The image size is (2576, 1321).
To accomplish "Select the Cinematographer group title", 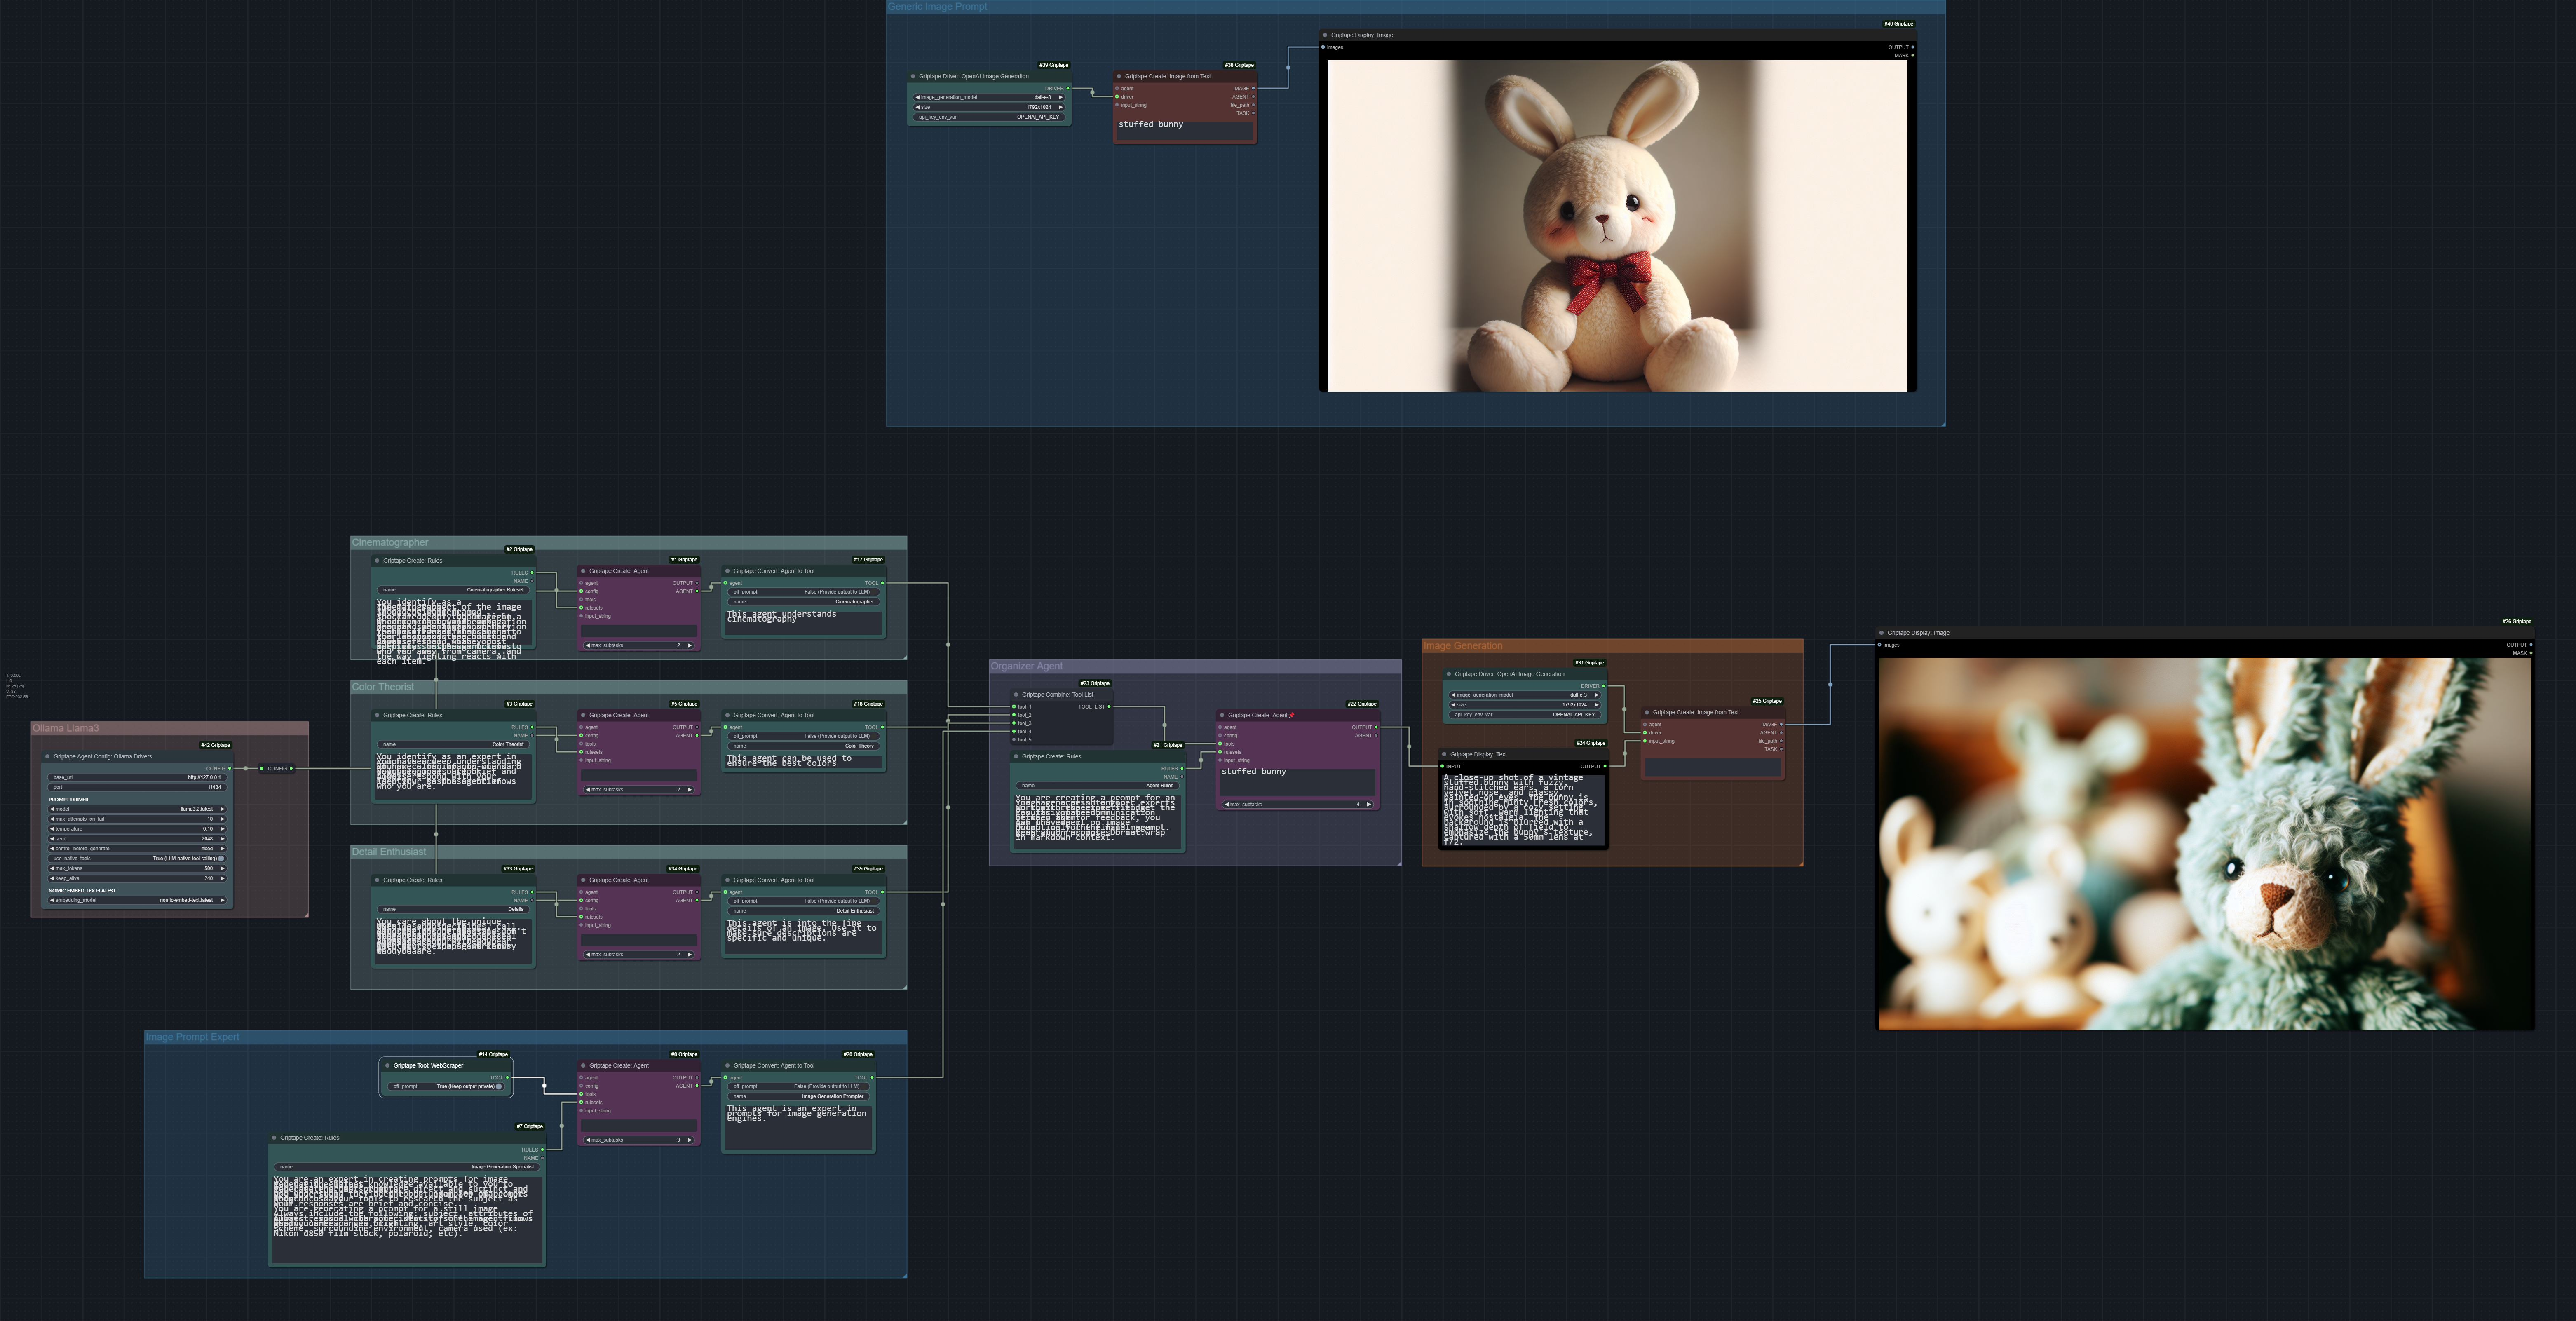I will 390,542.
